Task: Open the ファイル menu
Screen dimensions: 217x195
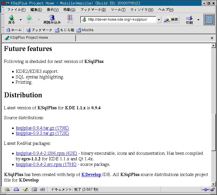Action: 16,10
